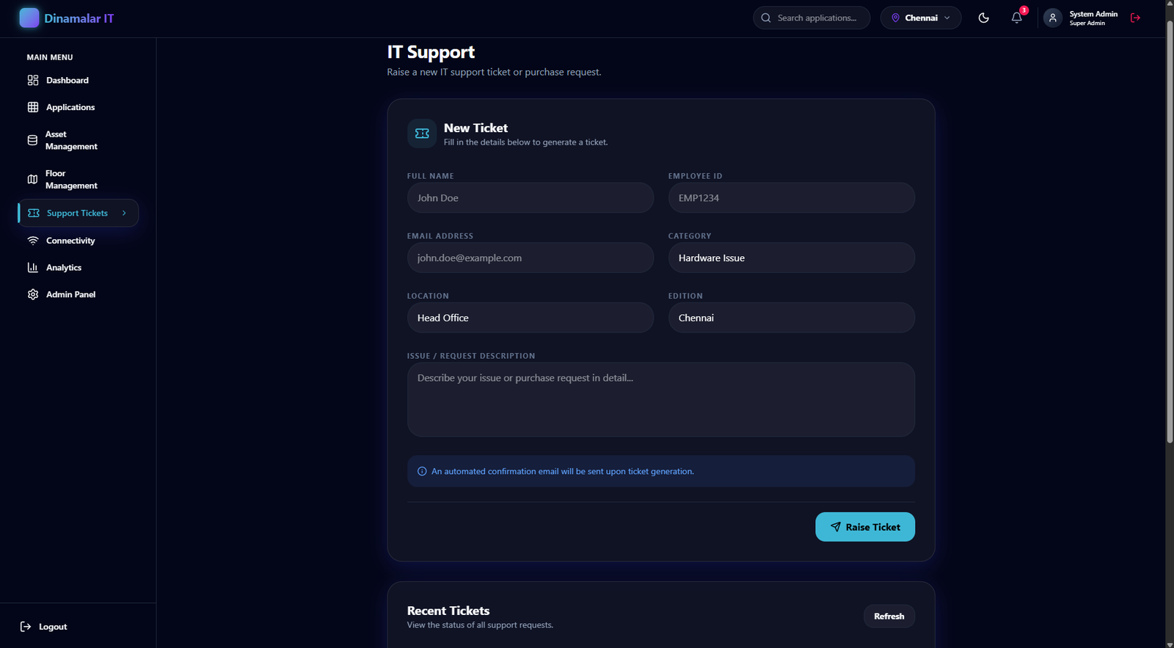The height and width of the screenshot is (648, 1174).
Task: Click the Dinamalar IT logo icon
Action: (x=29, y=18)
